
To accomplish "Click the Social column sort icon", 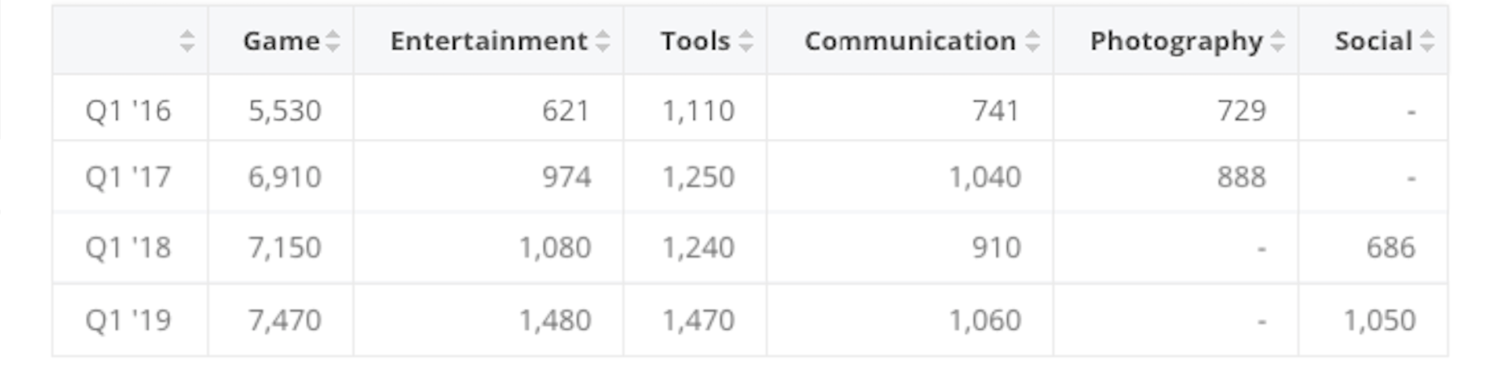I will click(x=1427, y=41).
